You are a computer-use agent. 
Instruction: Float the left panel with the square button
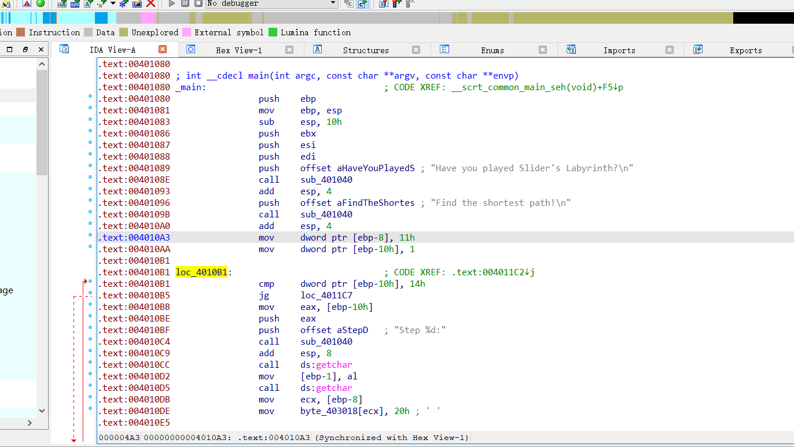click(x=9, y=50)
